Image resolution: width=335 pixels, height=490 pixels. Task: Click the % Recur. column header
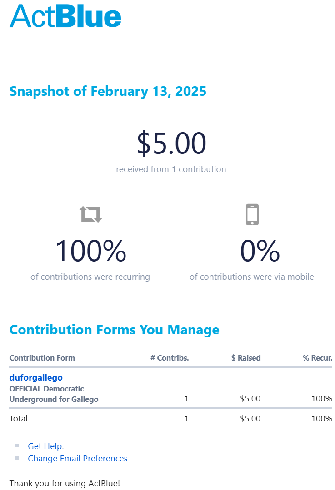tap(317, 358)
